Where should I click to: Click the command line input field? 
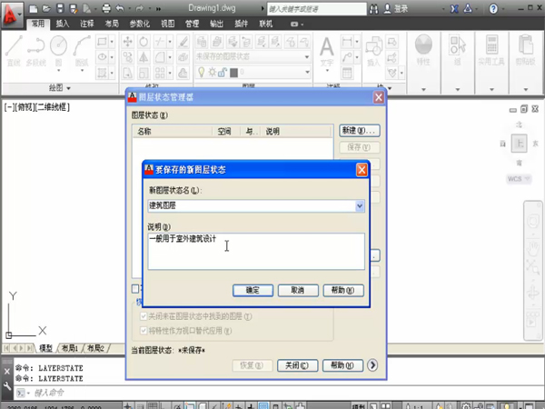[x=278, y=393]
